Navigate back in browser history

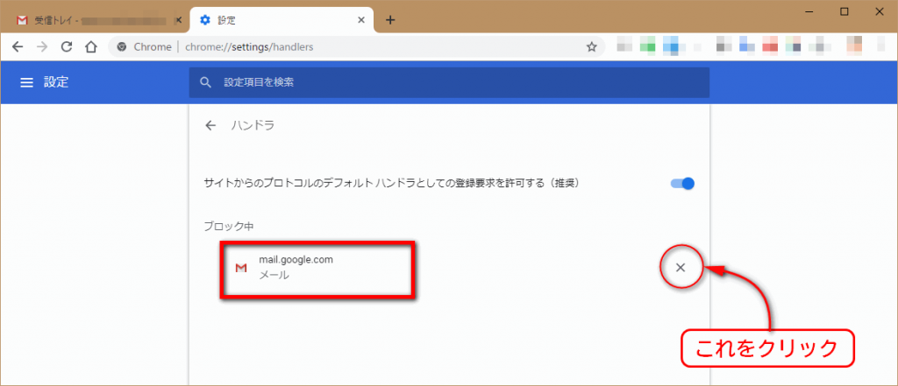click(x=18, y=46)
